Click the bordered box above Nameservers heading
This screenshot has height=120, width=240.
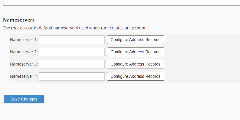pos(117,2)
